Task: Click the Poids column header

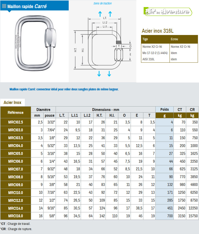Action: 165,109
